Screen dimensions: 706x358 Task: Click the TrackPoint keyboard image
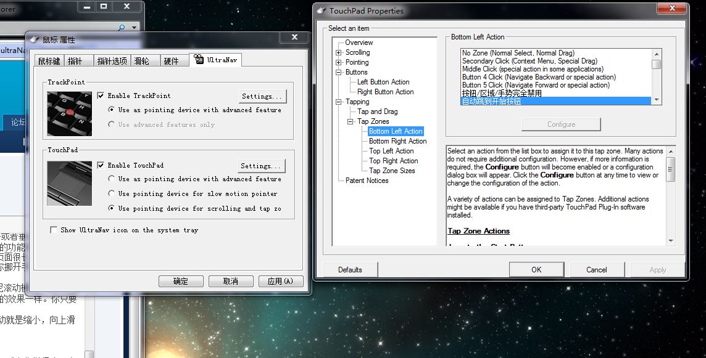pos(69,113)
